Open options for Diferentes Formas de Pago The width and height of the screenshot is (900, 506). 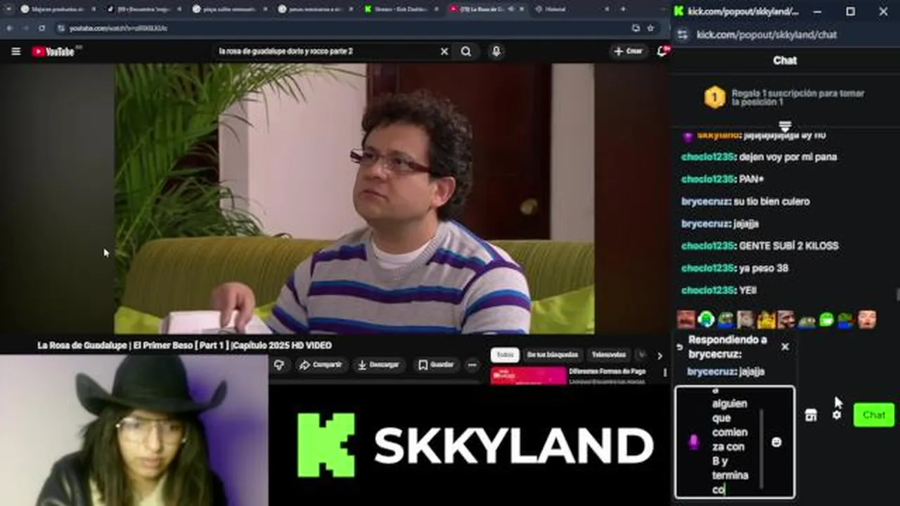click(x=664, y=372)
